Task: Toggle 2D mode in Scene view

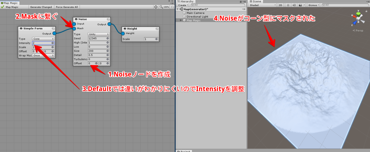Action: [x=280, y=5]
